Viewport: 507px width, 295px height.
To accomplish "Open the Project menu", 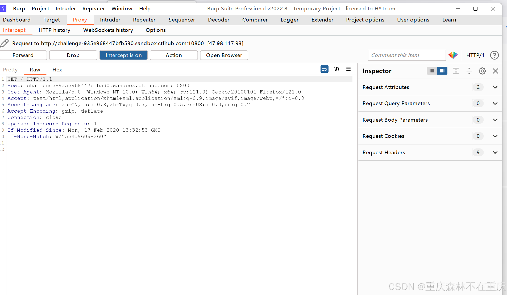I will click(x=40, y=8).
